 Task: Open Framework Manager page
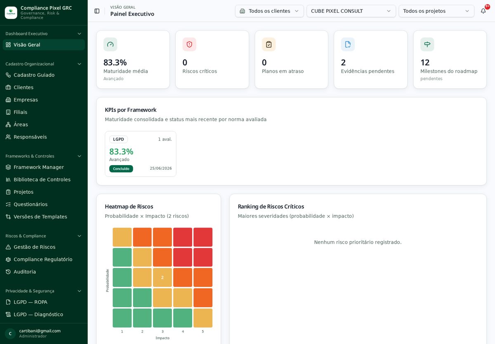(44, 167)
